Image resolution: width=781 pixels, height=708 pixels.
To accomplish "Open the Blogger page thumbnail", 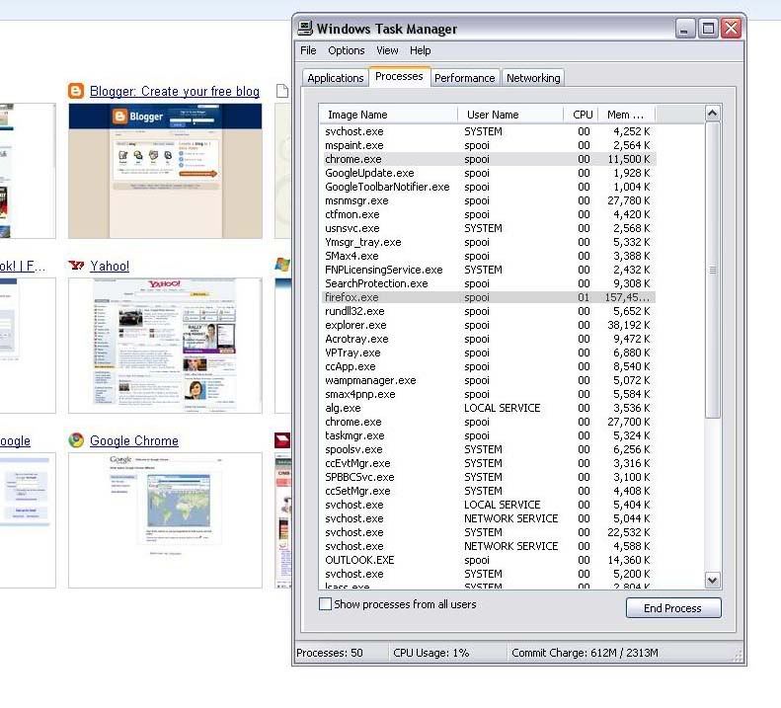I will [x=165, y=171].
